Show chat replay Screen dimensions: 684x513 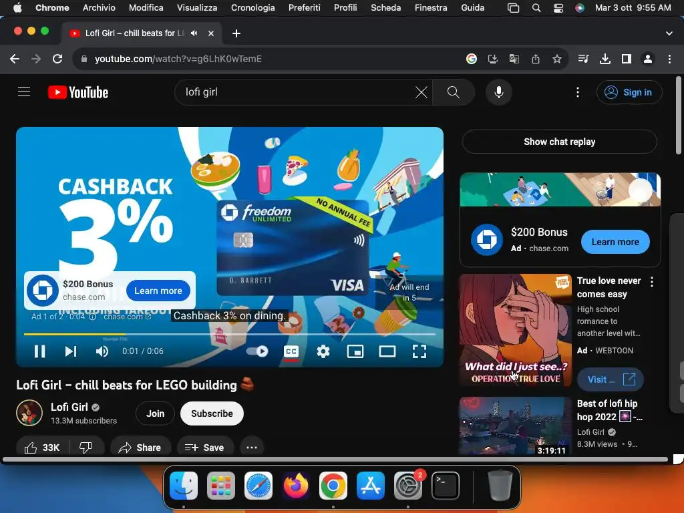(560, 142)
